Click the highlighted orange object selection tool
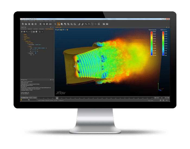 tap(59, 24)
